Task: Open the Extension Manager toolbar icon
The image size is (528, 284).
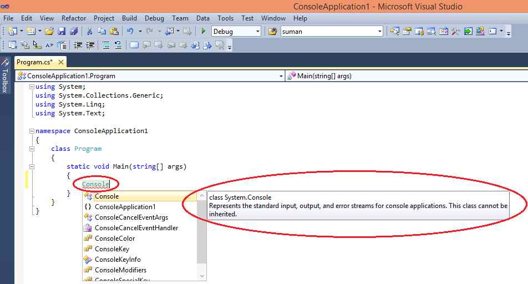Action: coord(480,31)
